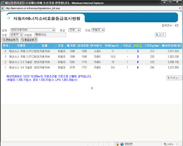This screenshot has width=183, height=146.
Task: Open the zoom level dropdown arrow next to 100%
Action: (177, 144)
